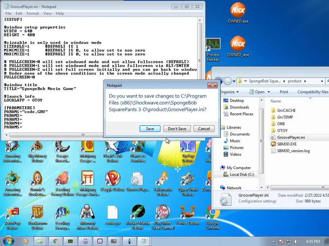This screenshot has width=329, height=246.
Task: Click Save in the Notepad dialog
Action: [x=150, y=129]
